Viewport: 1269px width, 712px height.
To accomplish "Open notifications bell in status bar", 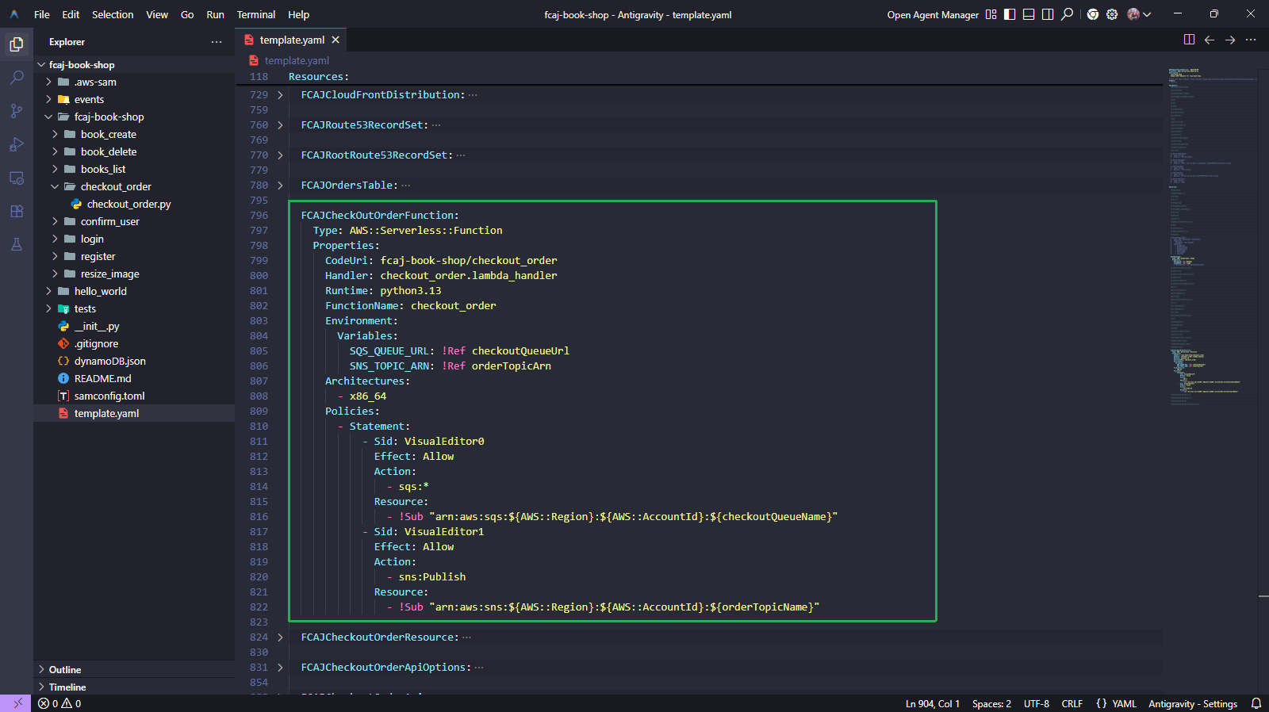I will click(1256, 703).
